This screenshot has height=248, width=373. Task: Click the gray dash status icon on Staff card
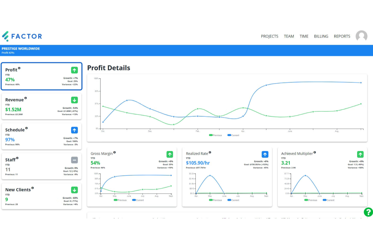pos(74,160)
